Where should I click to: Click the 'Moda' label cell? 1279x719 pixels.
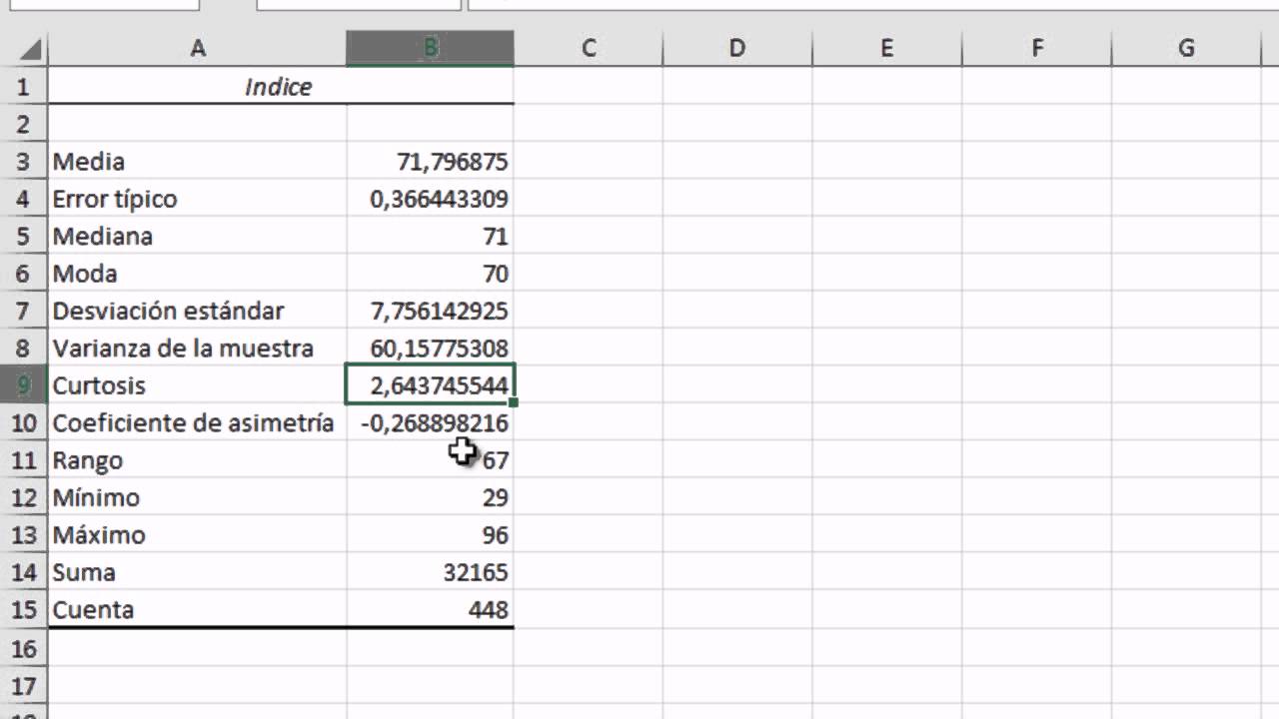(x=197, y=274)
